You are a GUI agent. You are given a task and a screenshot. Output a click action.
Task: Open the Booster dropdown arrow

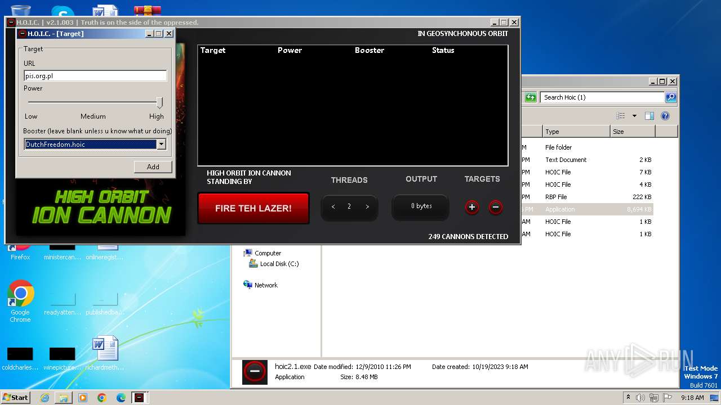162,144
